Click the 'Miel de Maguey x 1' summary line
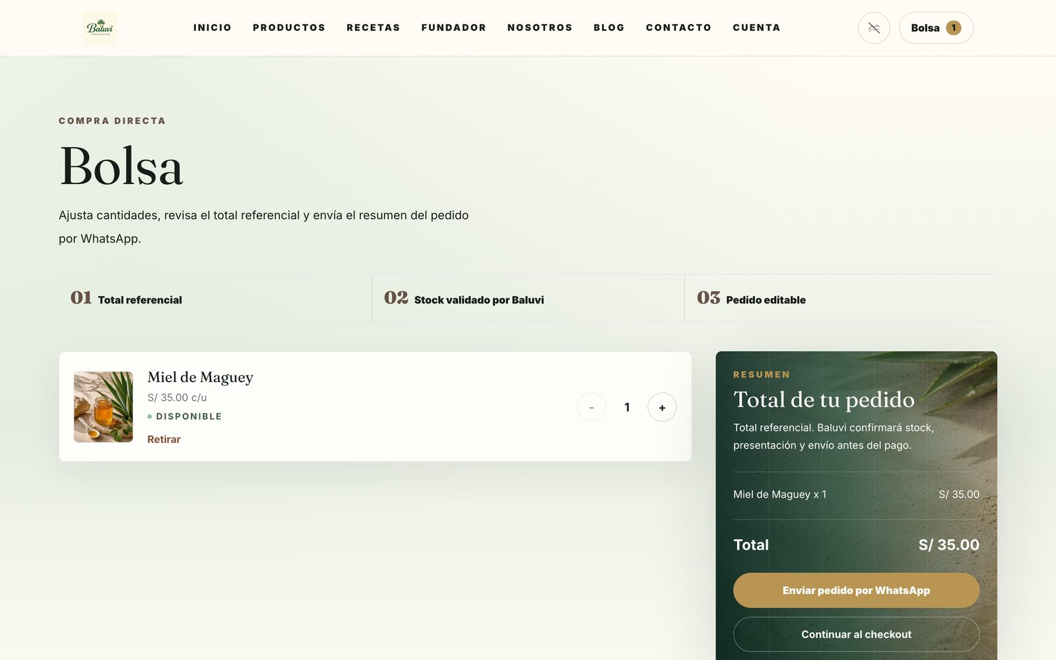This screenshot has height=660, width=1056. pyautogui.click(x=856, y=494)
